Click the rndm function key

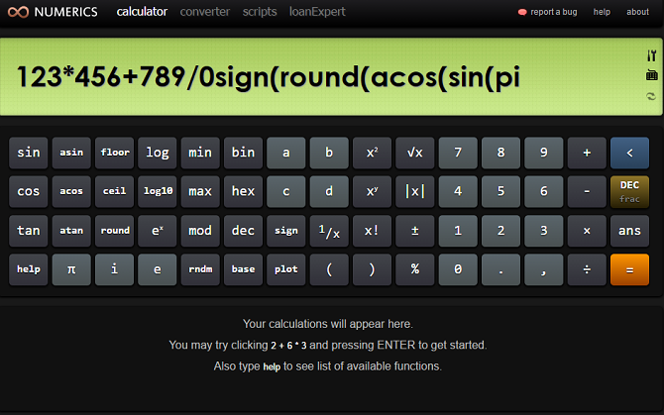coord(200,269)
